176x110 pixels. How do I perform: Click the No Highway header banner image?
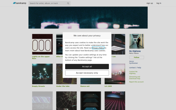88,18
